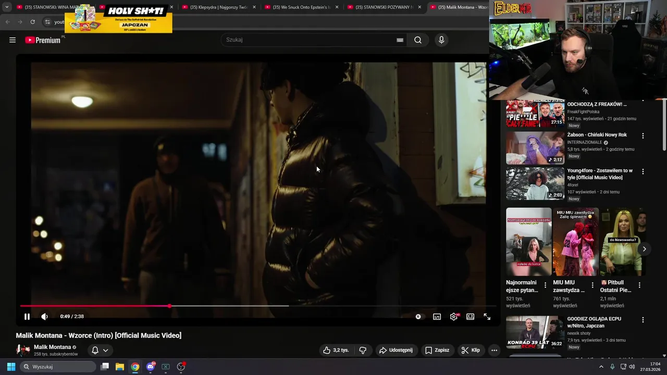
Task: Click the Udostępnij share button
Action: 396,350
